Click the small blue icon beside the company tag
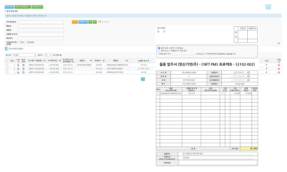 click(x=6, y=49)
